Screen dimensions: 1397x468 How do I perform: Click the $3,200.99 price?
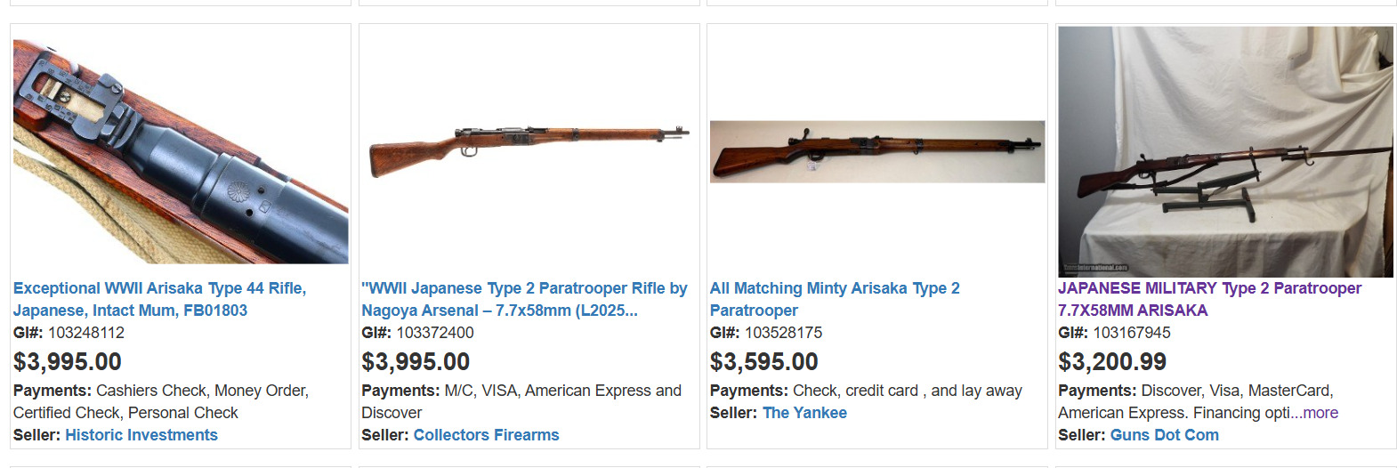pyautogui.click(x=1111, y=362)
